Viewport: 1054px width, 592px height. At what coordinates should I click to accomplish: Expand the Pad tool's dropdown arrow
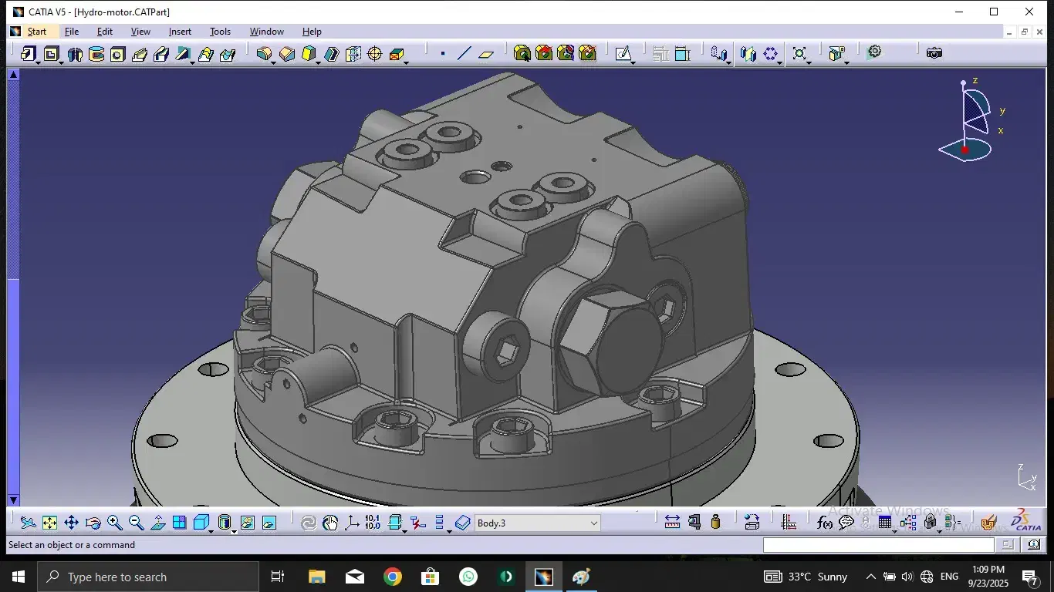[x=38, y=62]
